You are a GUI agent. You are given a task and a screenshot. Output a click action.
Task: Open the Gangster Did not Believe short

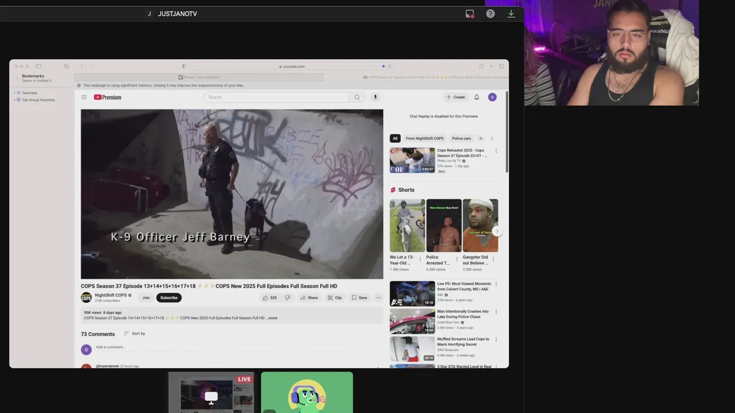point(481,225)
